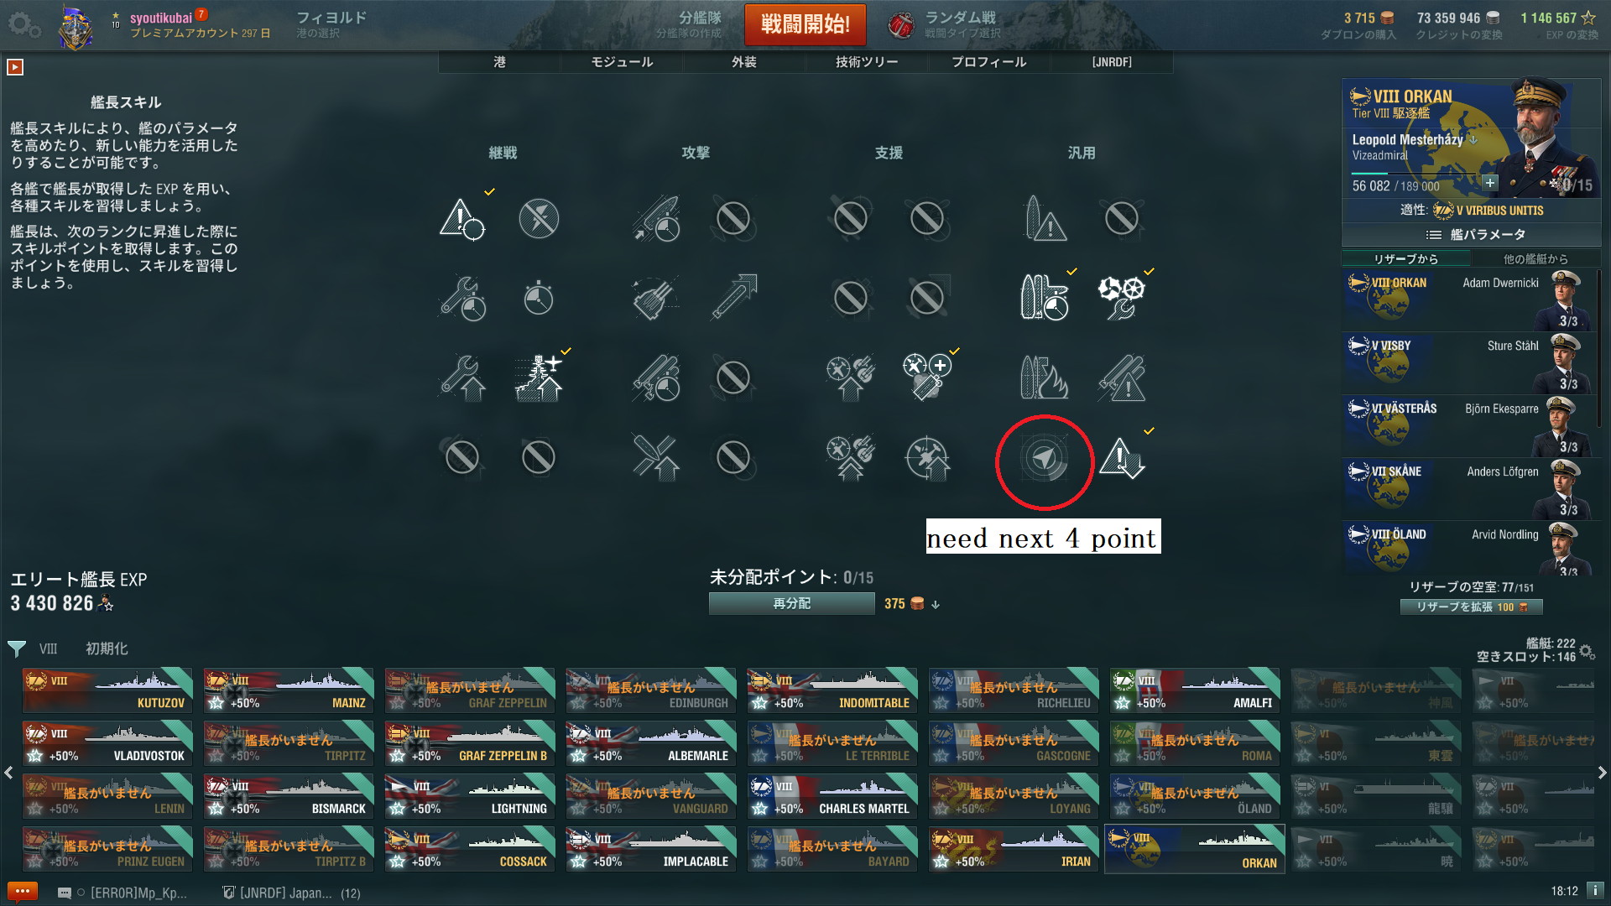The image size is (1611, 906).
Task: Click the 再分配 redistribute button
Action: pyautogui.click(x=791, y=603)
